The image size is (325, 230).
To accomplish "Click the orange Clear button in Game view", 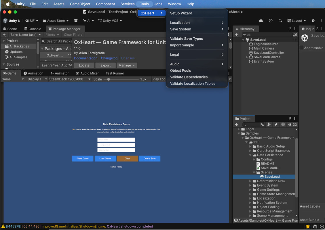I will point(127,159).
